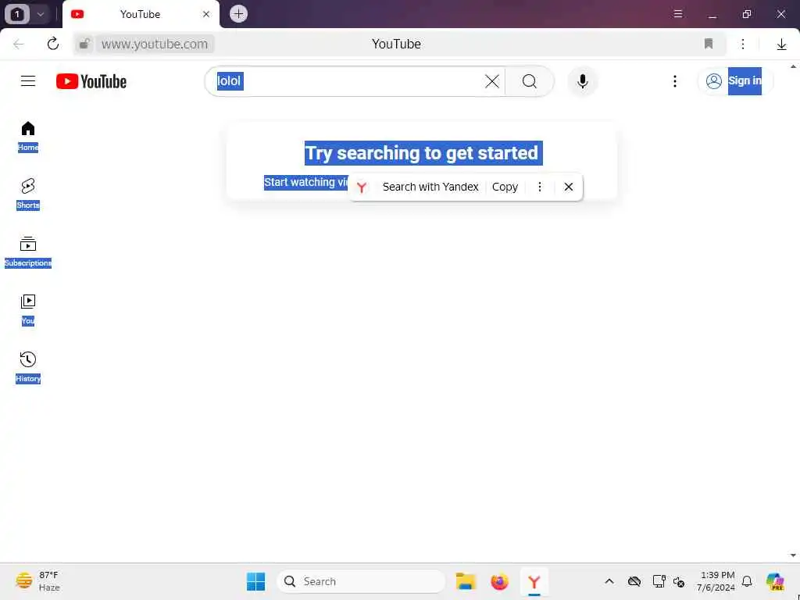Click the page scrollbar down arrow
Screen dimensions: 800x600
pos(793,555)
